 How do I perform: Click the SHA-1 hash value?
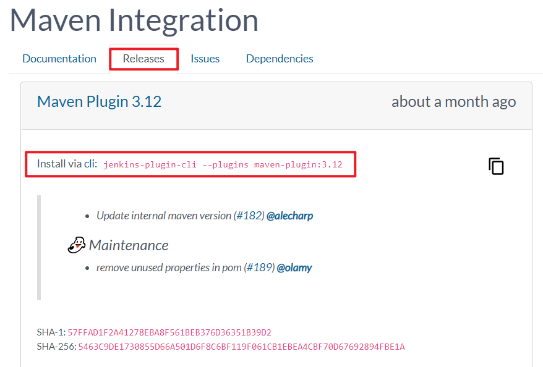169,332
